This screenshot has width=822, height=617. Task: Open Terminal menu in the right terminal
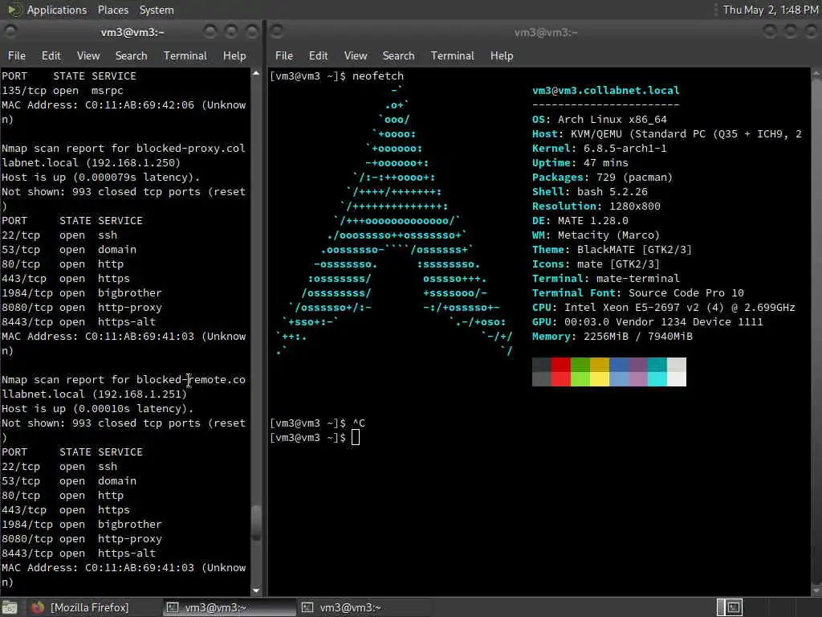(x=453, y=55)
